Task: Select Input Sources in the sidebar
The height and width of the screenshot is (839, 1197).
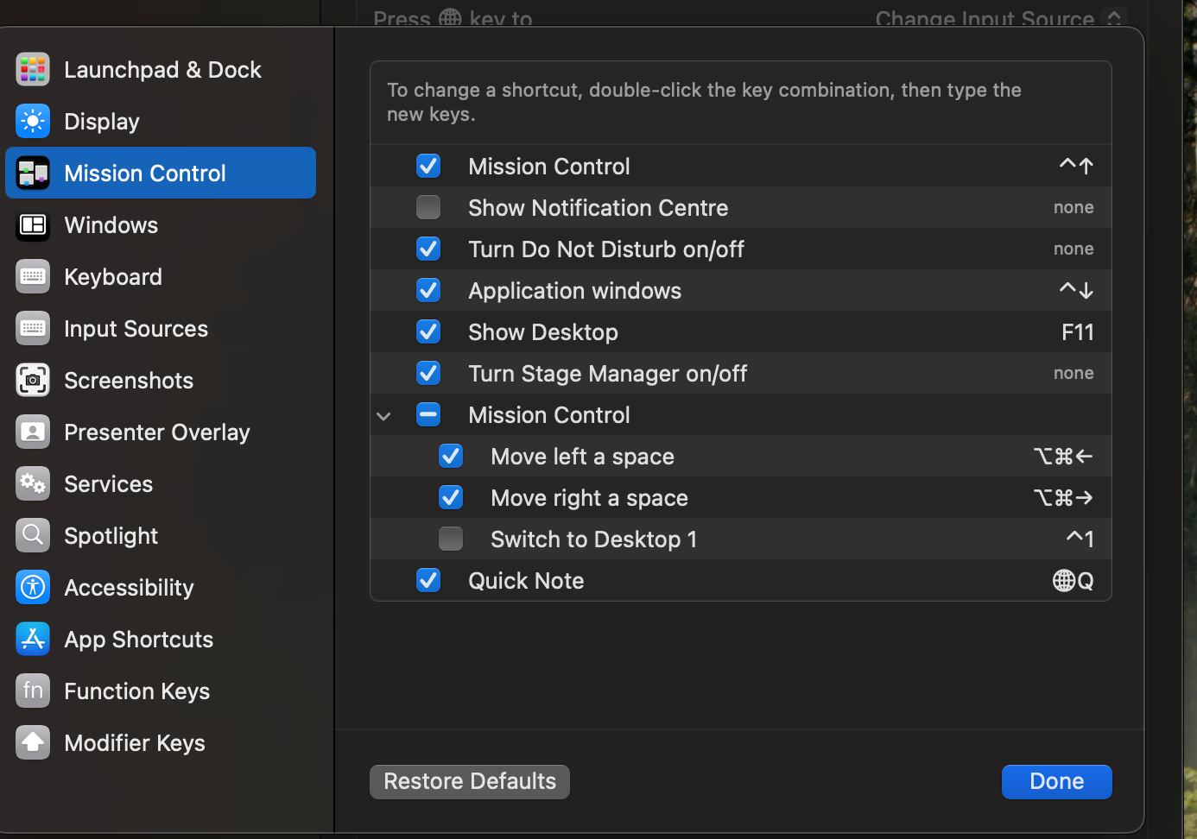Action: pos(136,329)
